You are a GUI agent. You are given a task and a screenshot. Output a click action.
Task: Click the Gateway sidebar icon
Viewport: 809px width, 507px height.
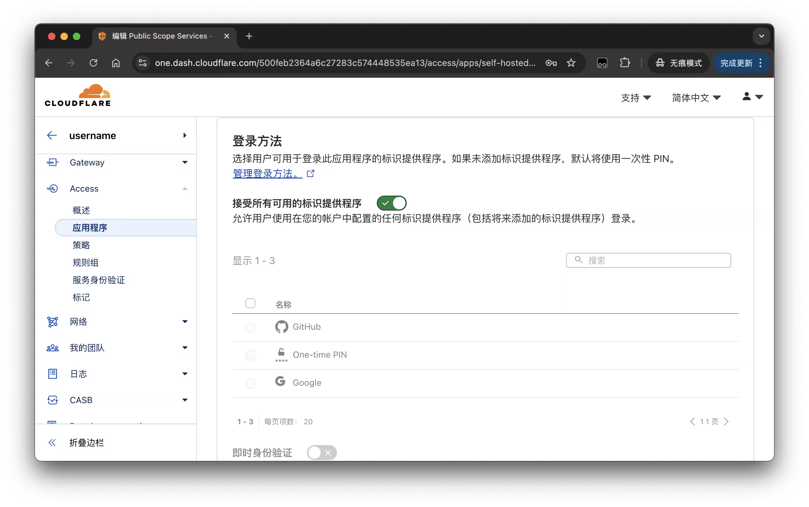52,162
